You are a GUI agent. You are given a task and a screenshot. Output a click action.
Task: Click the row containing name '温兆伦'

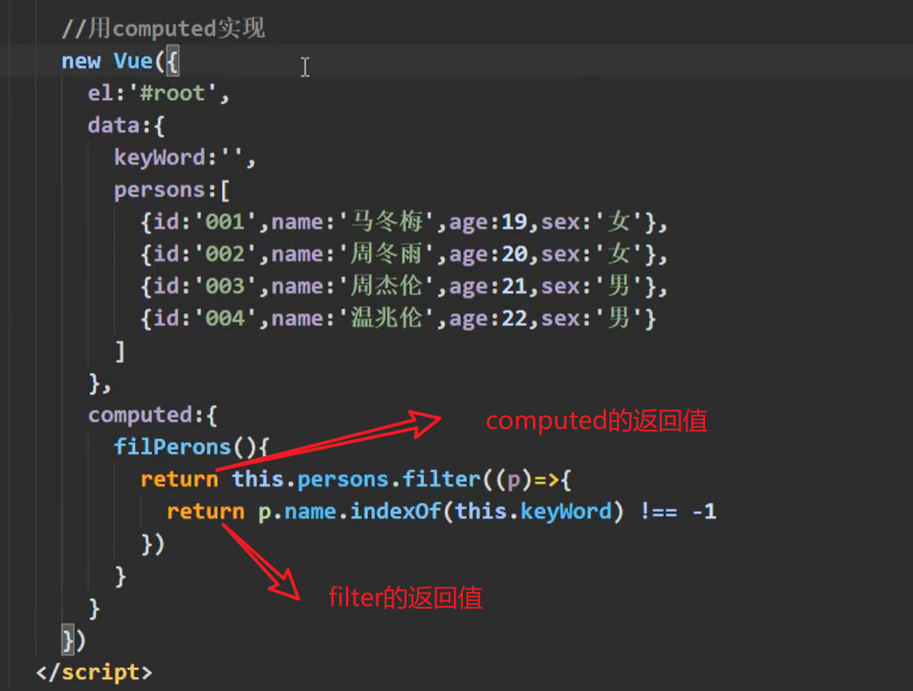click(x=399, y=318)
